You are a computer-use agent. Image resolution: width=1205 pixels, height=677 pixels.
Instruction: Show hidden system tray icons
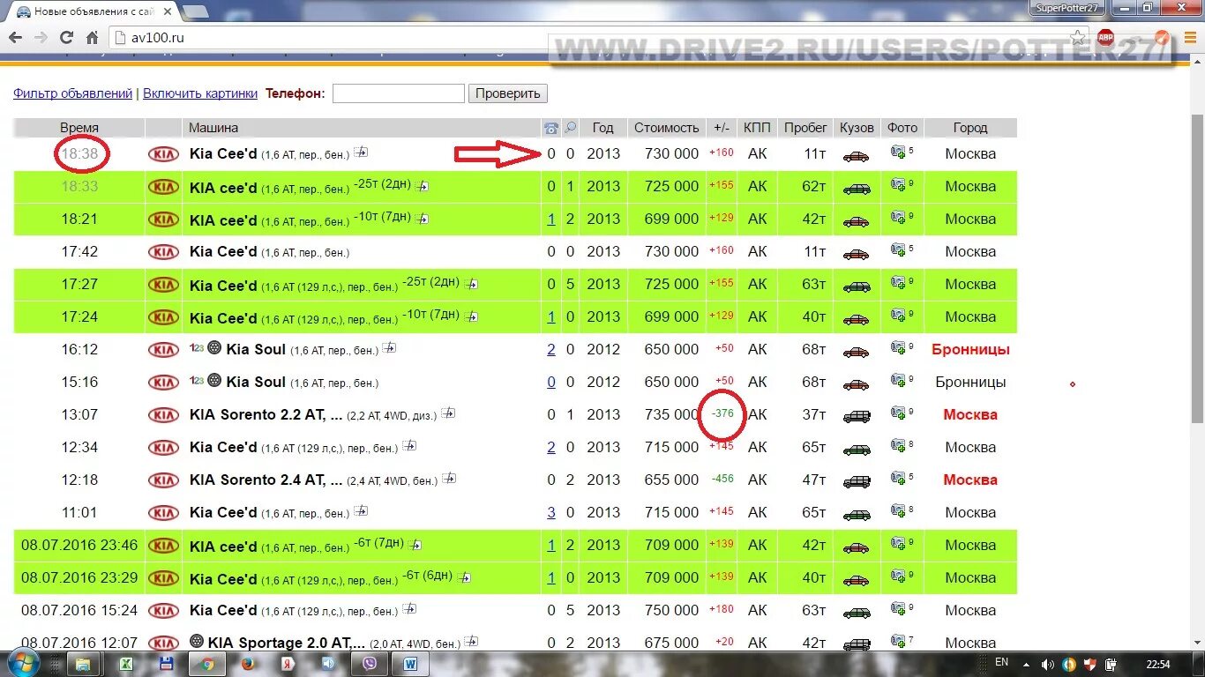[1027, 665]
